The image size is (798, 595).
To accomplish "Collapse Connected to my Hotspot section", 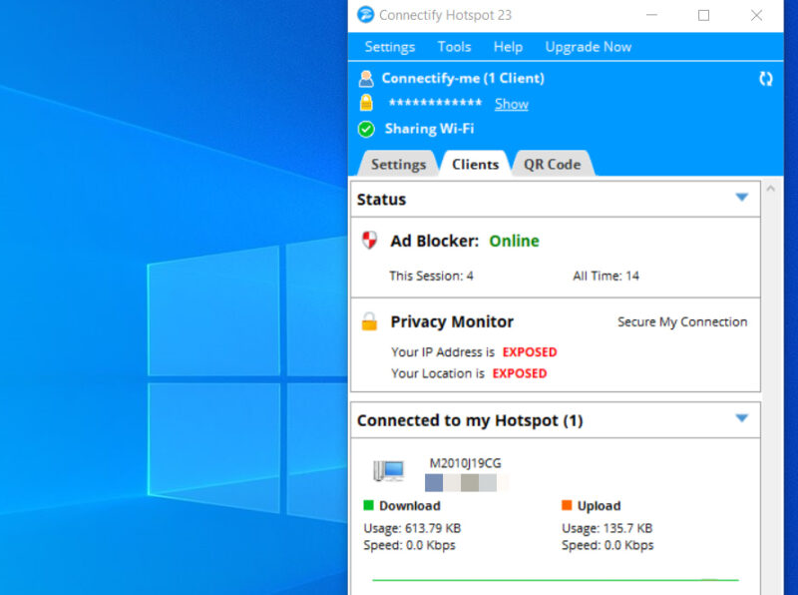I will point(742,418).
